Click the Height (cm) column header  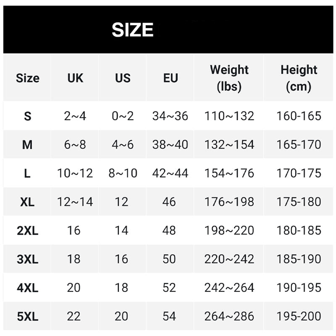299,78
